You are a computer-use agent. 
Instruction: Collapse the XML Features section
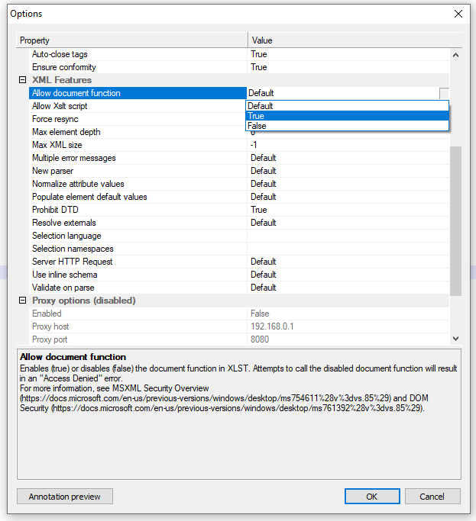click(23, 80)
